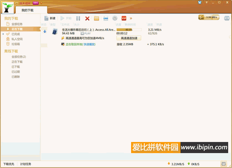Open the download folder icon
This screenshot has width=232, height=168.
click(97, 18)
